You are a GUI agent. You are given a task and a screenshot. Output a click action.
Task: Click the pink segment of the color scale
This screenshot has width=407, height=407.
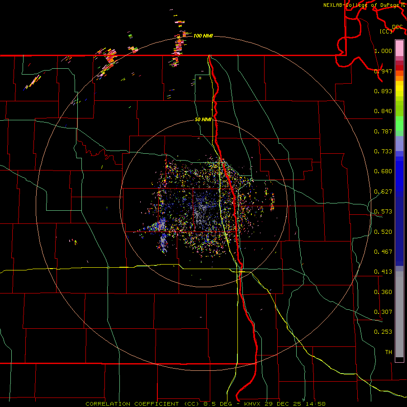coord(399,48)
